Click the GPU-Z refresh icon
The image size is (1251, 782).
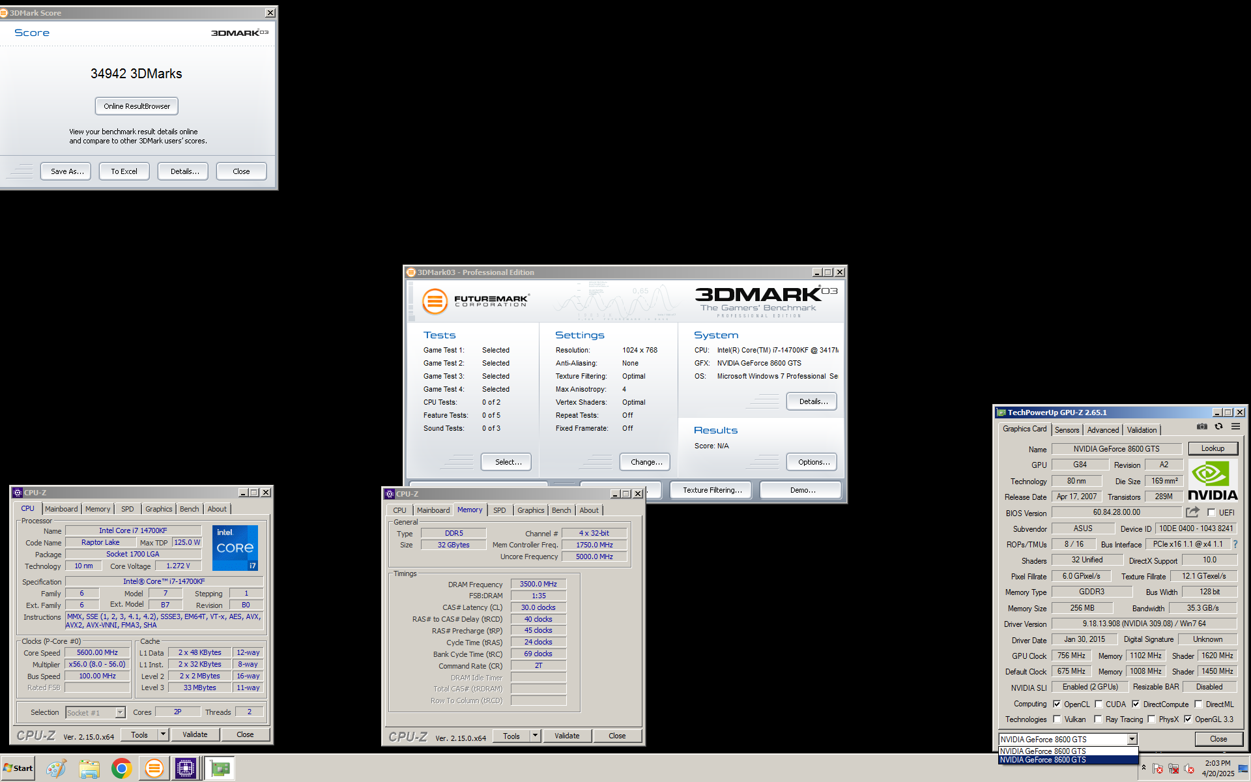coord(1218,427)
